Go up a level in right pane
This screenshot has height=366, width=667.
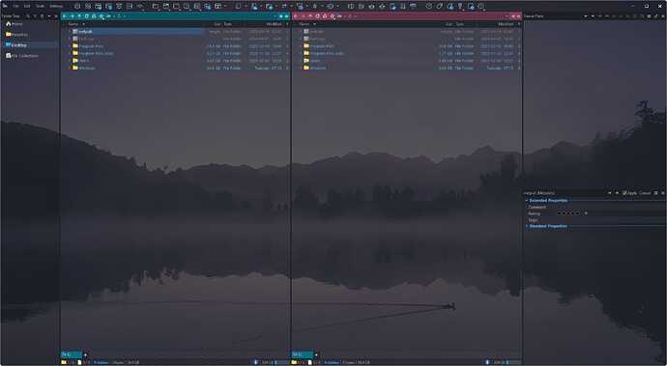[310, 16]
